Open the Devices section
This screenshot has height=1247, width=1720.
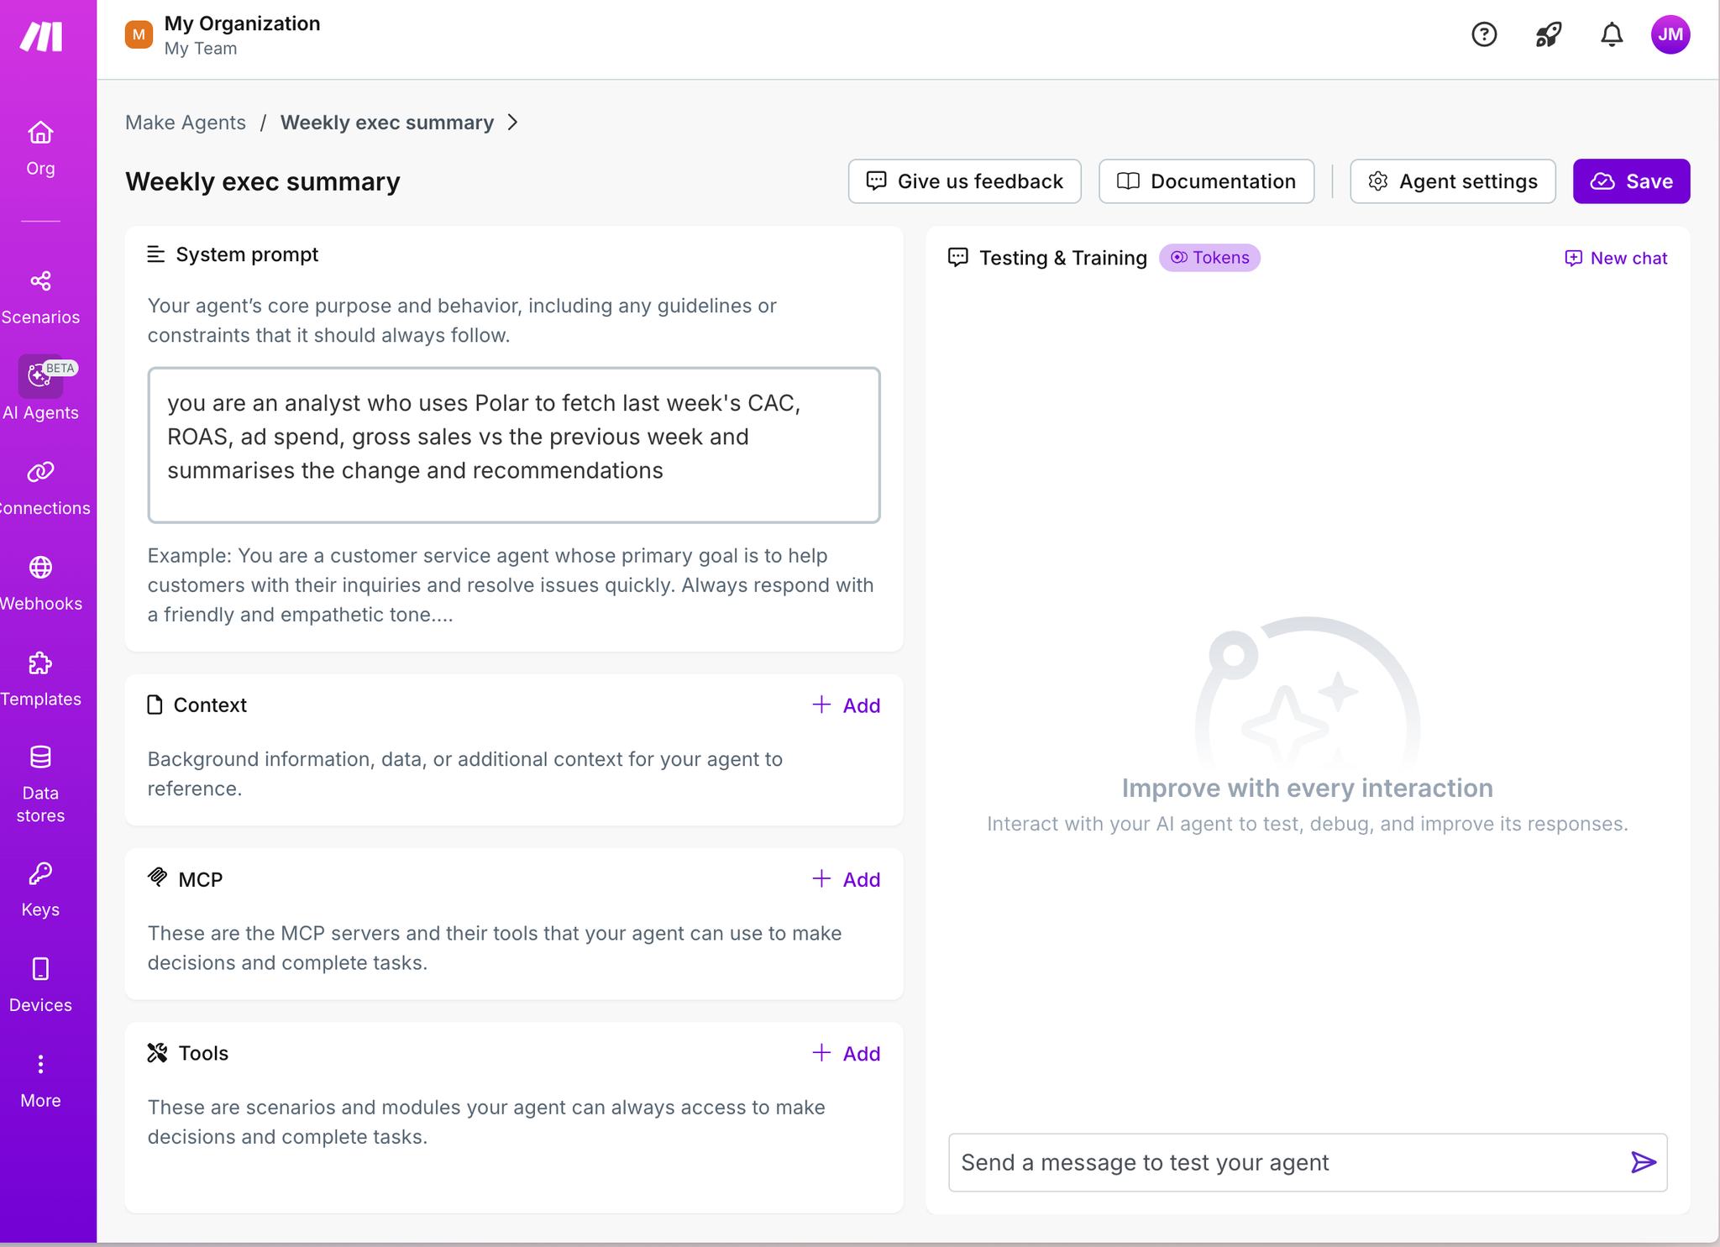(40, 985)
